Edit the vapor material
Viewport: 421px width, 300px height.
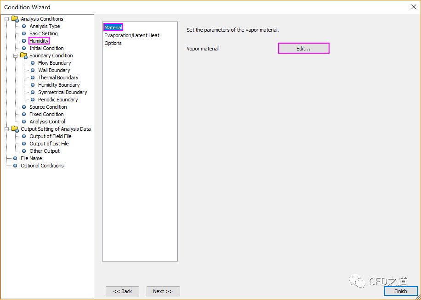click(x=304, y=49)
